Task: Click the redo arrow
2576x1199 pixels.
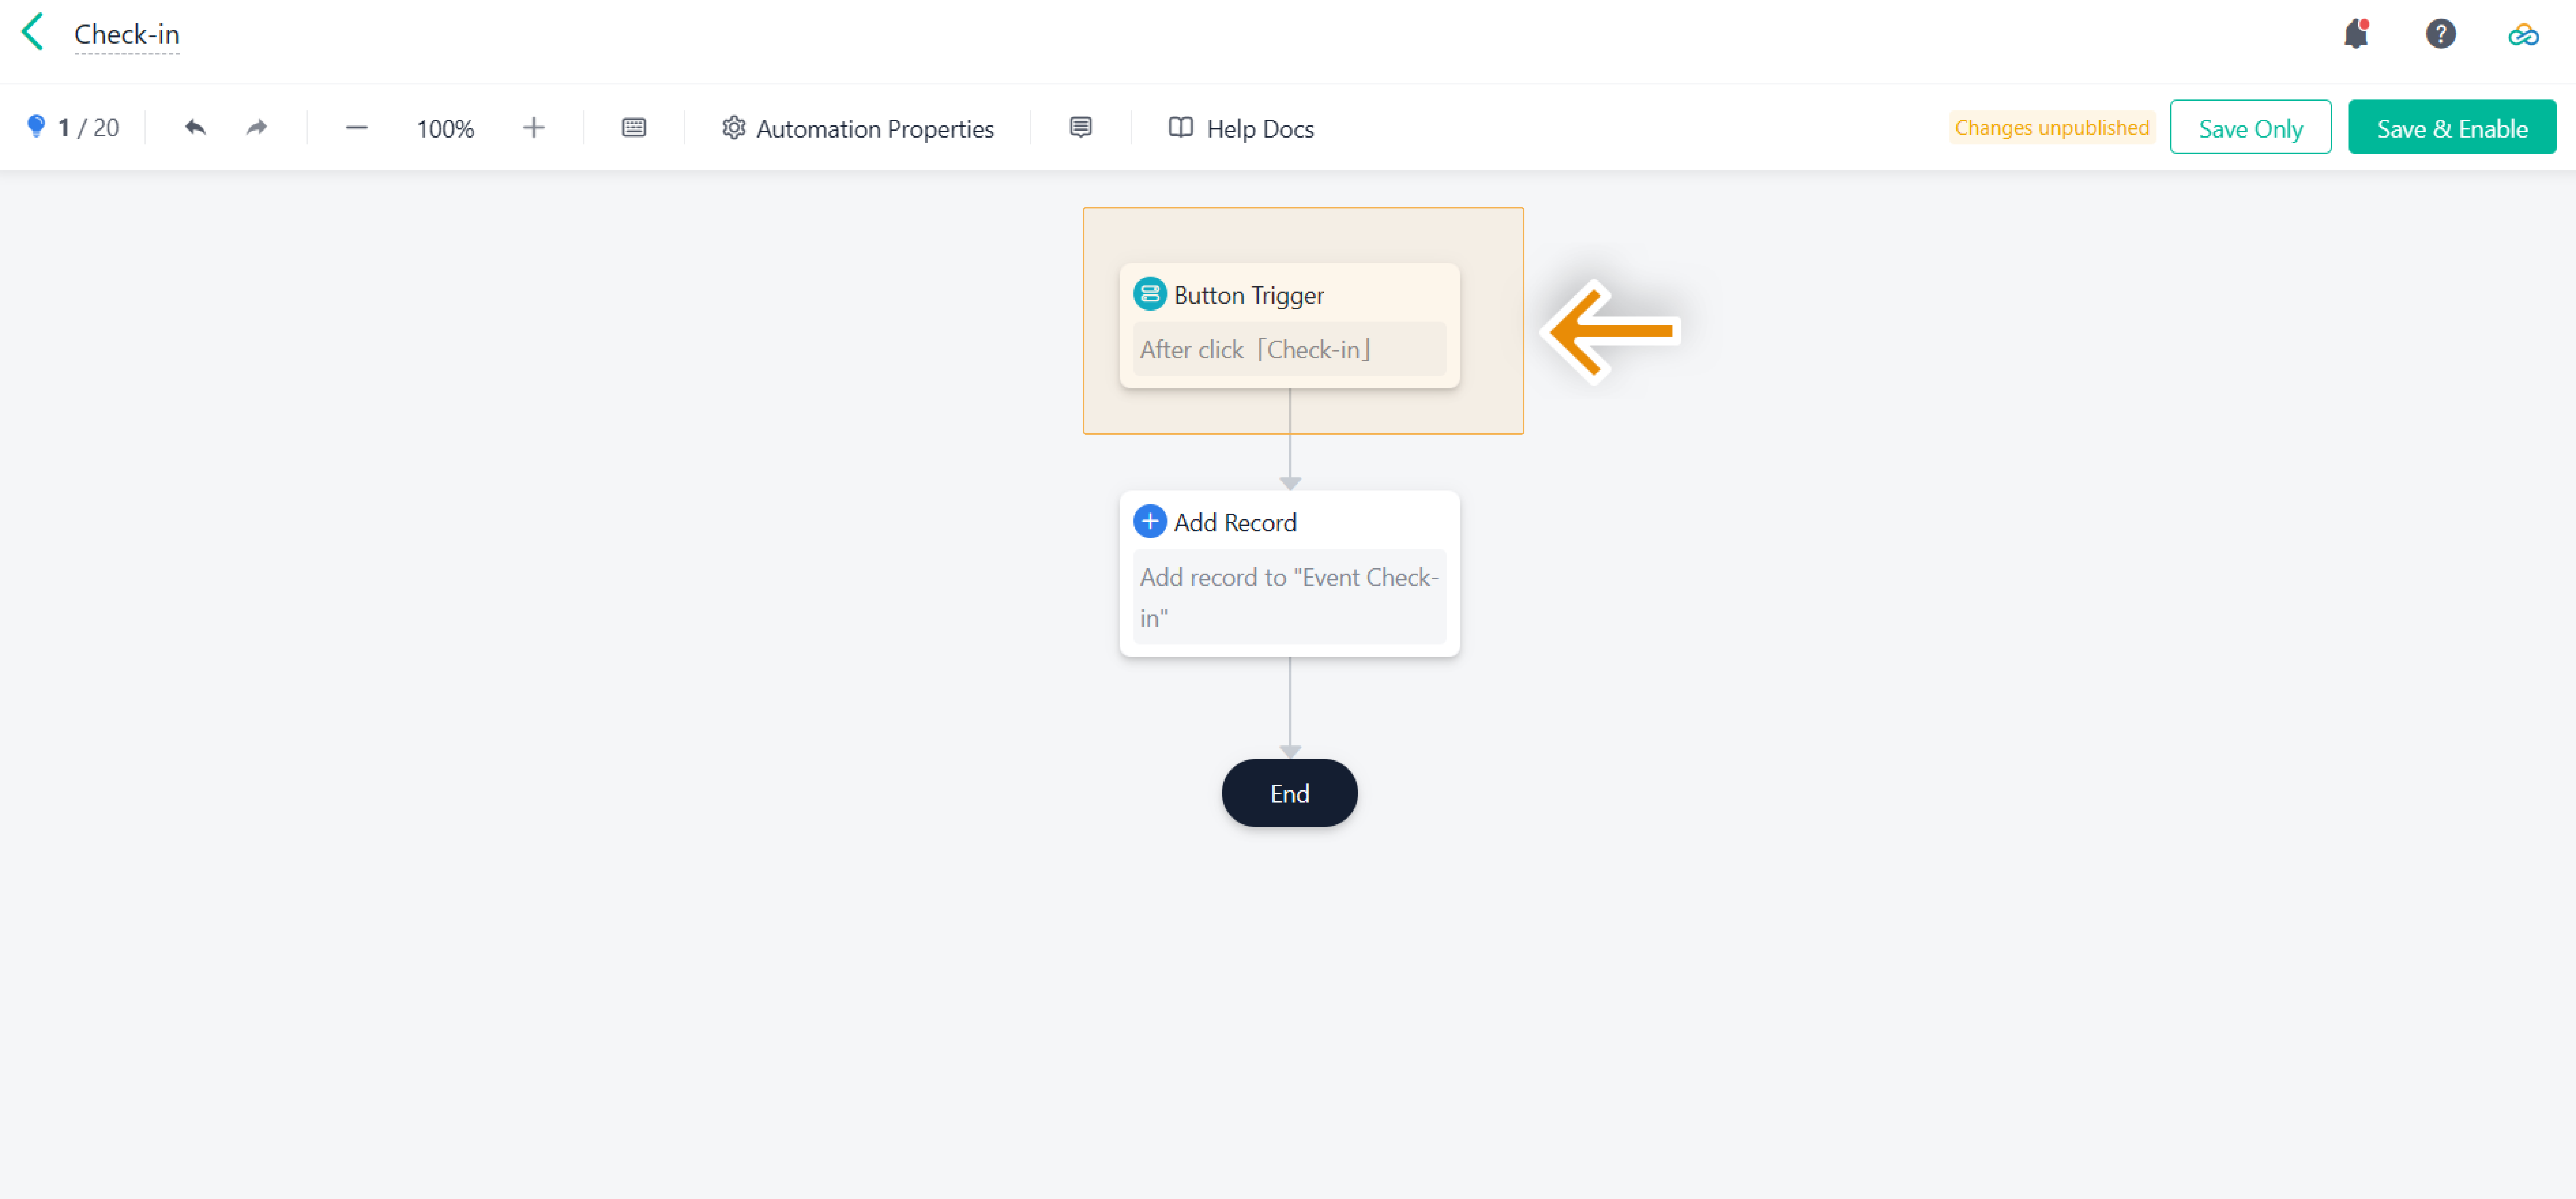Action: pyautogui.click(x=257, y=128)
